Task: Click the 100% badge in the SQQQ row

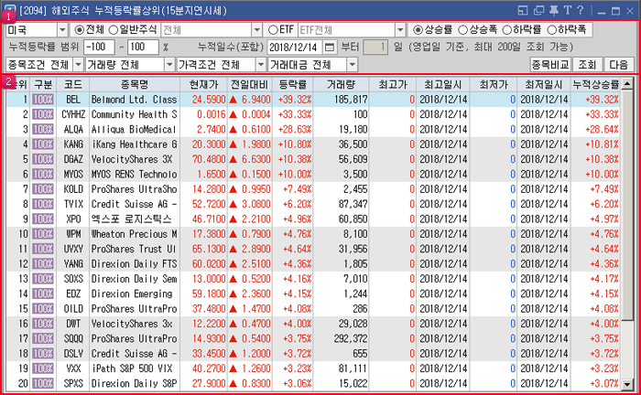Action: (x=43, y=338)
